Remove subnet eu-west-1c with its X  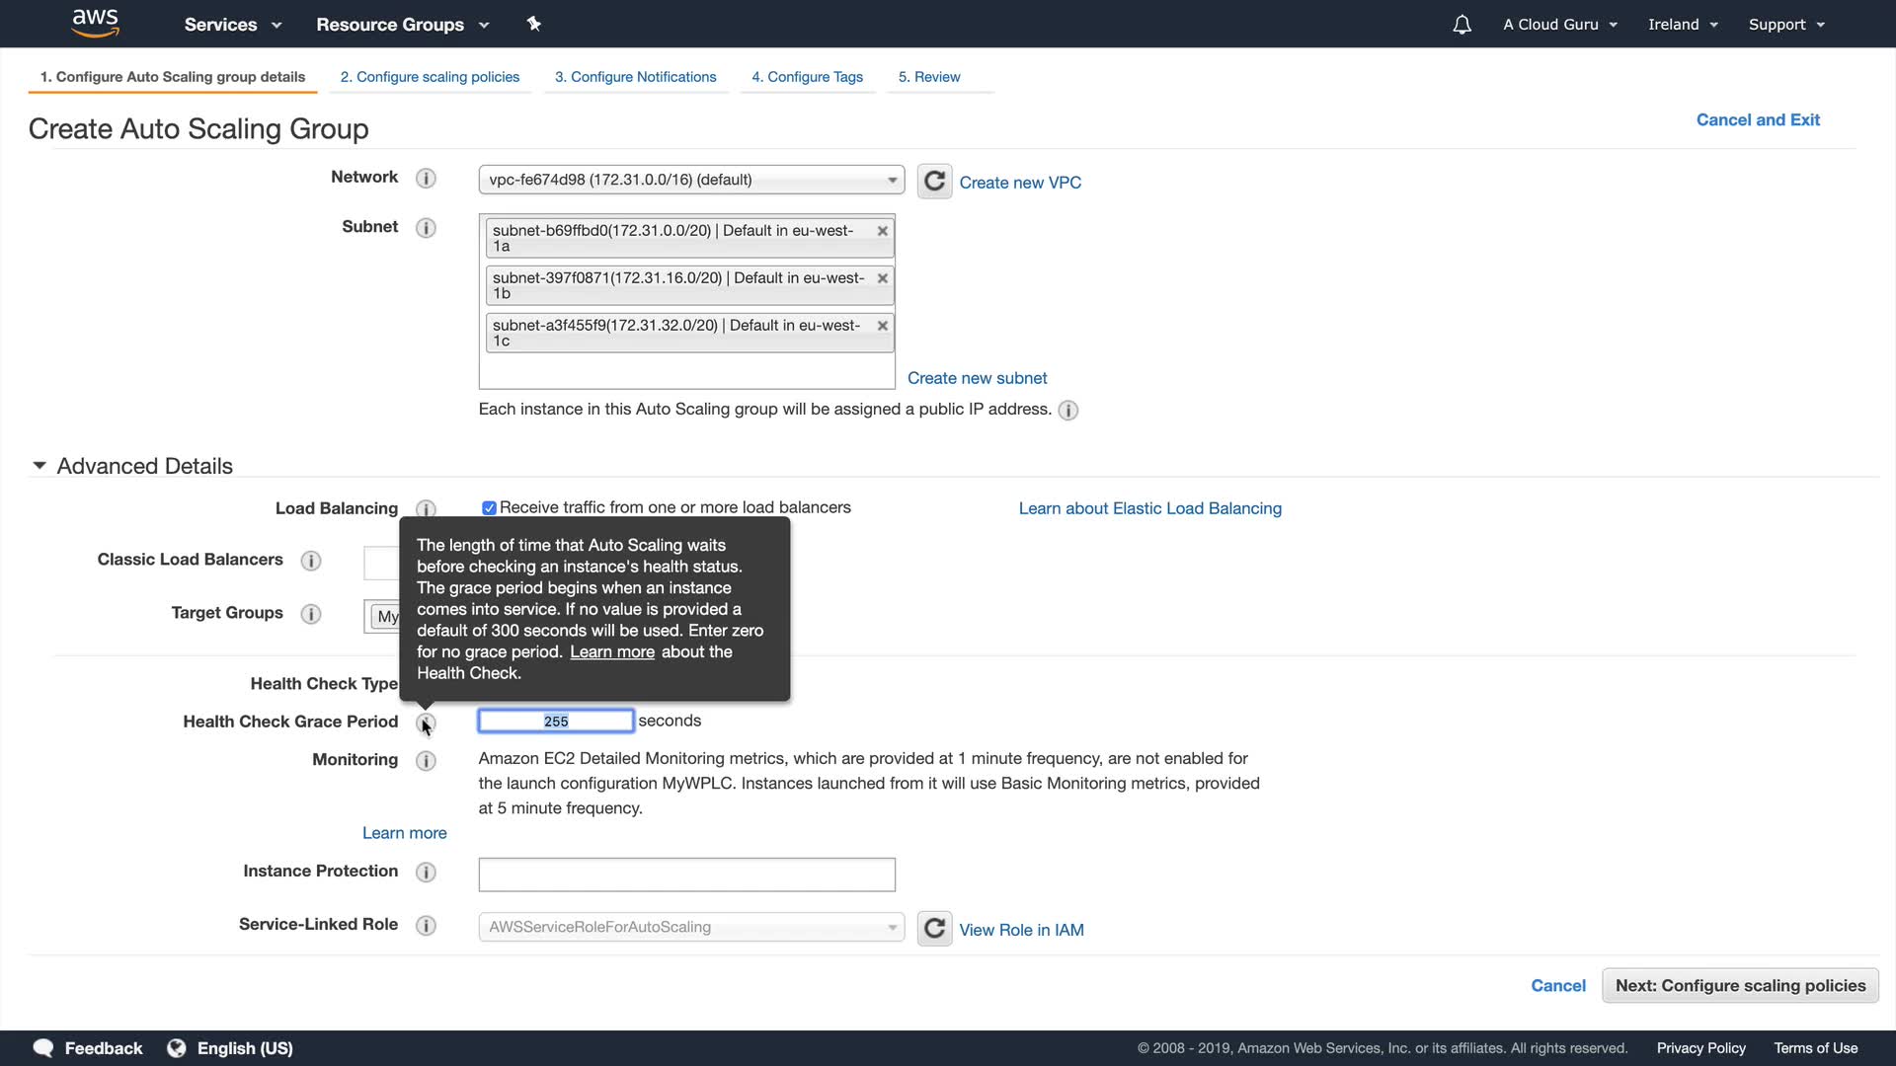pos(883,326)
